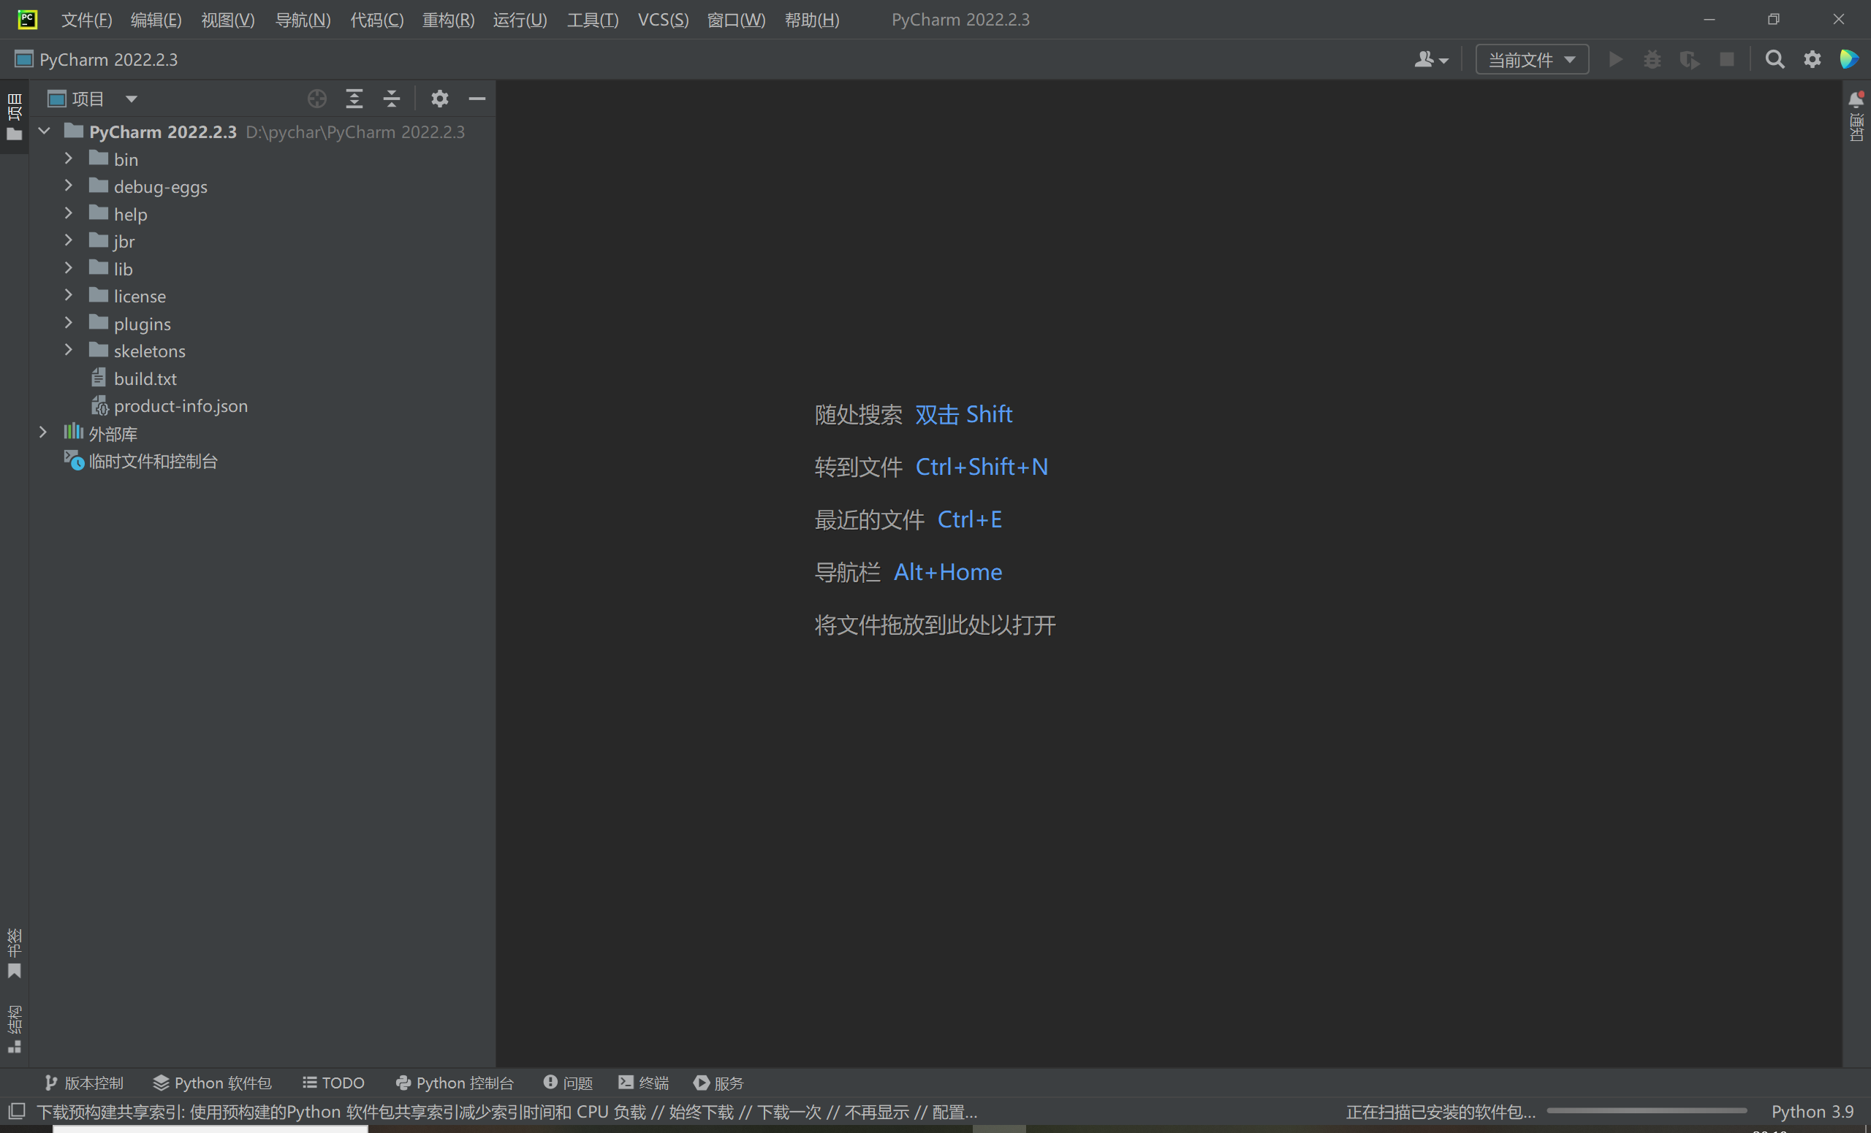The height and width of the screenshot is (1133, 1871).
Task: Expand the lib folder
Action: 69,268
